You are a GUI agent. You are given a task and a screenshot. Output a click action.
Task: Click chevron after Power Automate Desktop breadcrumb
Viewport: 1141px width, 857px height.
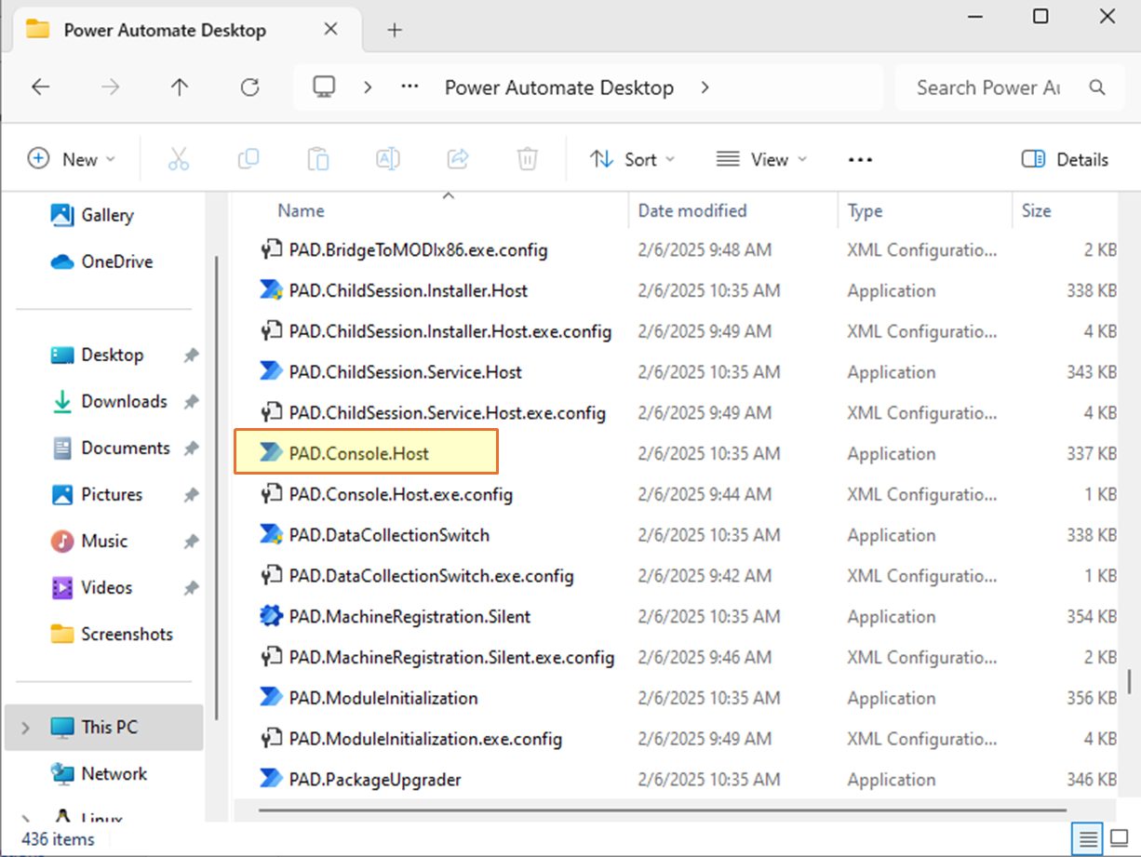pyautogui.click(x=705, y=87)
